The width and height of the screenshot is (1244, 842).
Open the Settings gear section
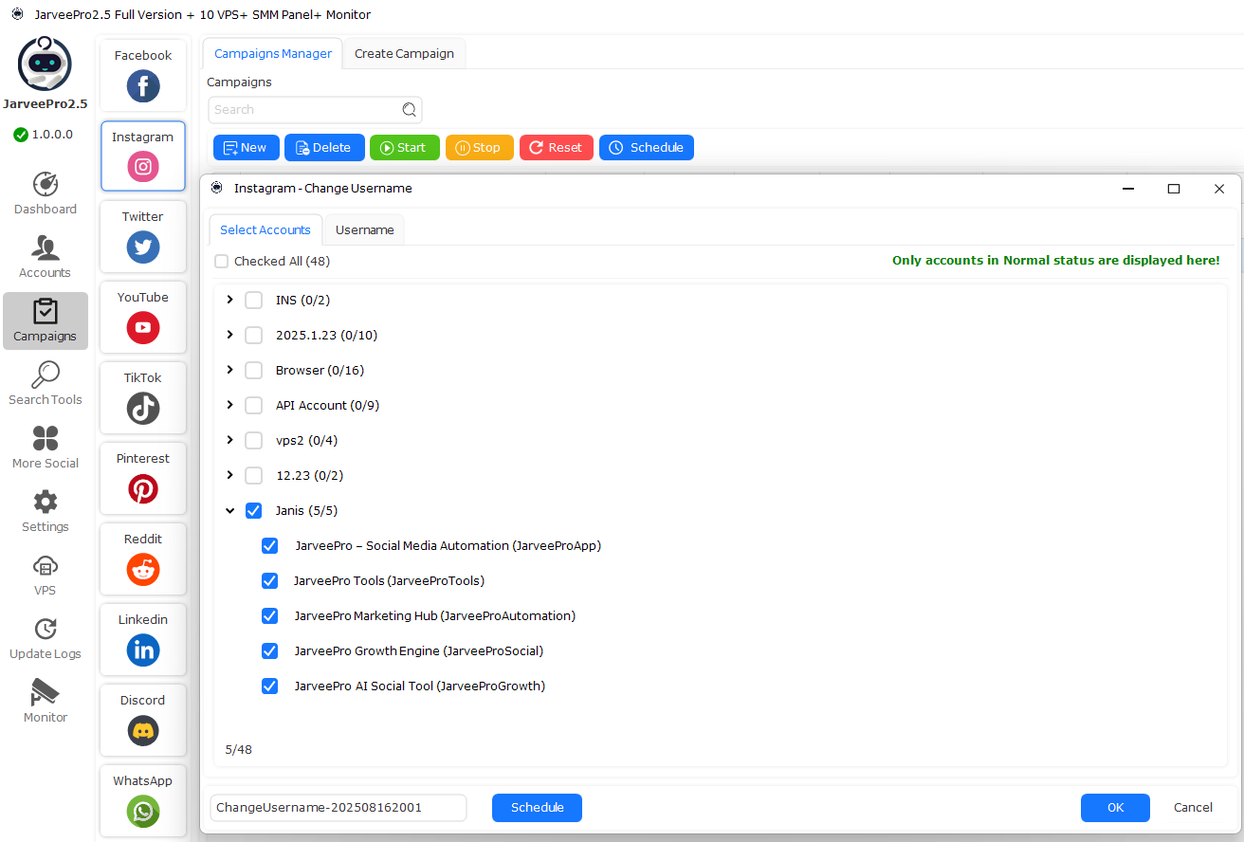(x=46, y=511)
